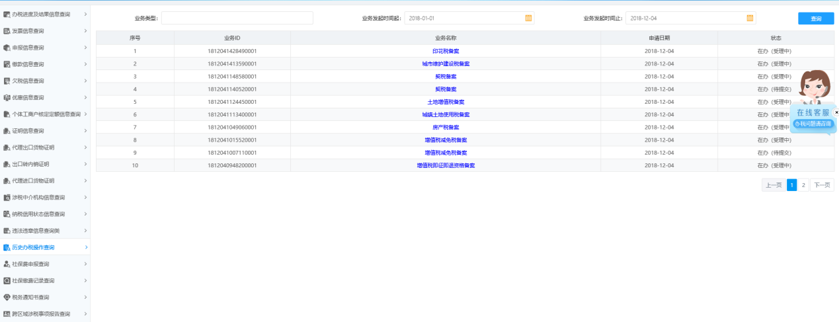This screenshot has height=322, width=839.
Task: Click the 税务通知书查询 icon
Action: tap(7, 298)
